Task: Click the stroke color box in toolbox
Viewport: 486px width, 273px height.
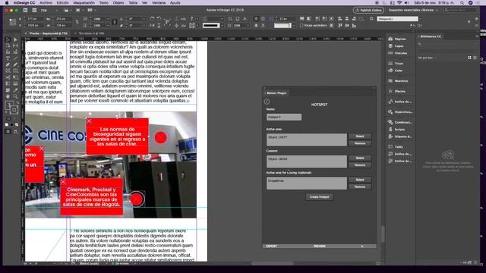Action: [14, 110]
